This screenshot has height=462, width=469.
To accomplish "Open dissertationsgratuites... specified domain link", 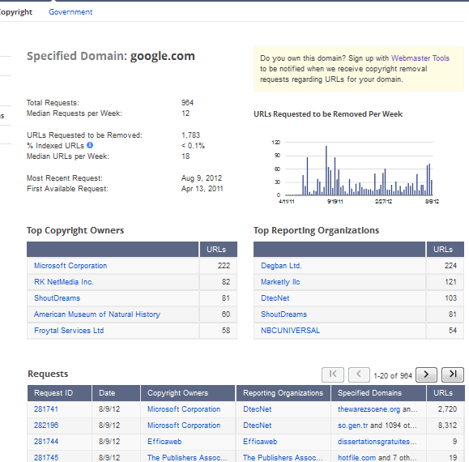I will pos(377,442).
